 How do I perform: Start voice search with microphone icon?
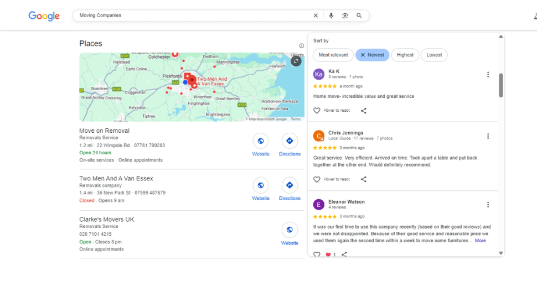(331, 15)
